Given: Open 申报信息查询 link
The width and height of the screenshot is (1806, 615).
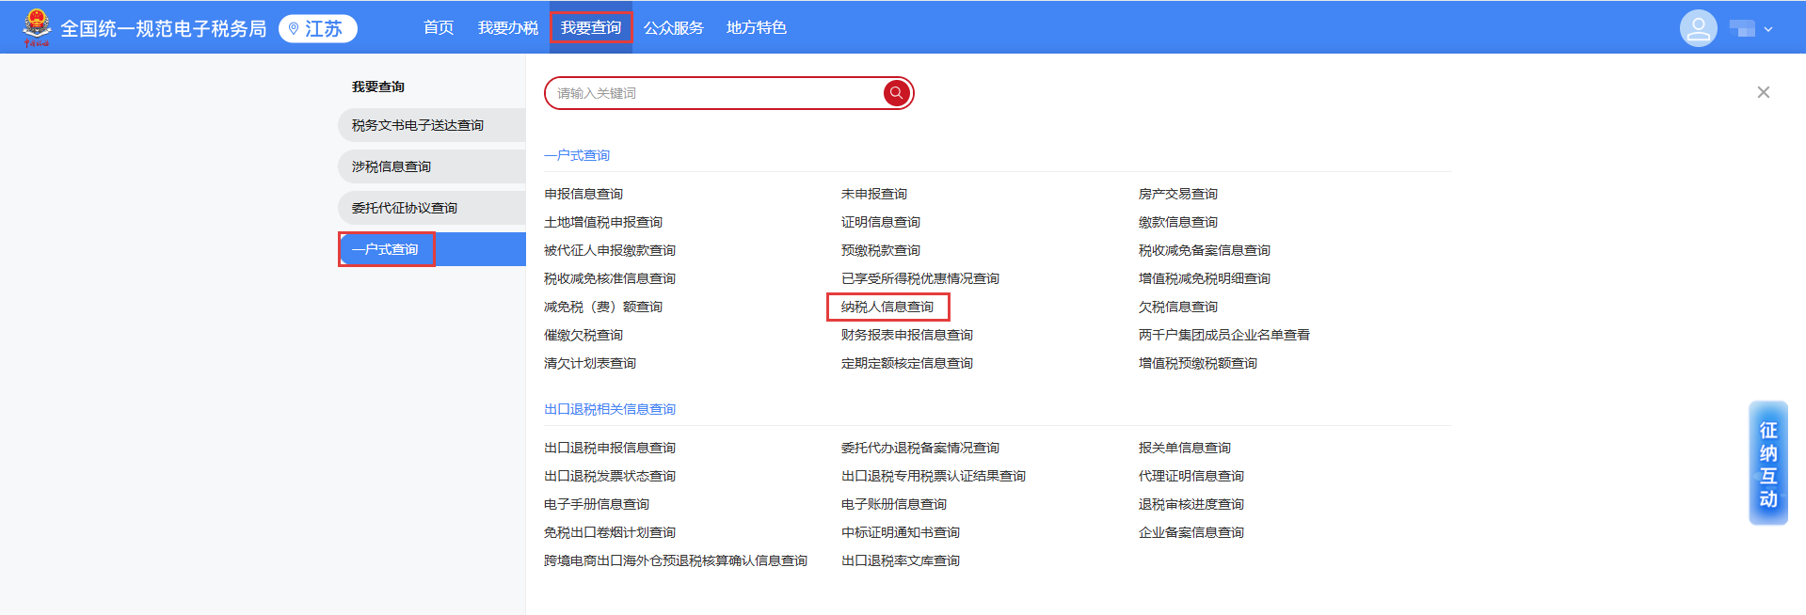Looking at the screenshot, I should point(583,194).
